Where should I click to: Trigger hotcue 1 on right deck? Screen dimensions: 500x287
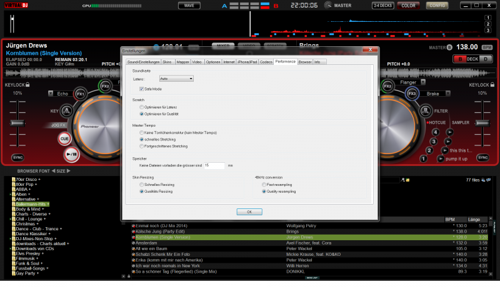coord(423,158)
